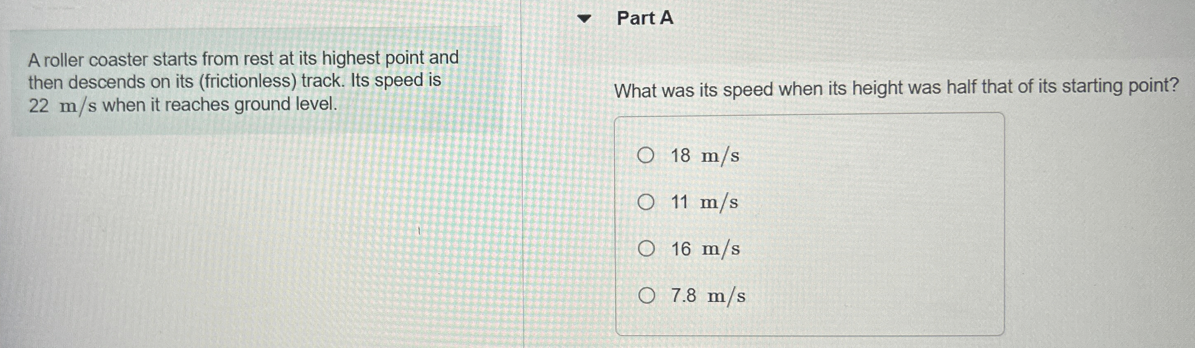
Task: Click the "22 m/s" value in problem statement
Action: (x=63, y=106)
